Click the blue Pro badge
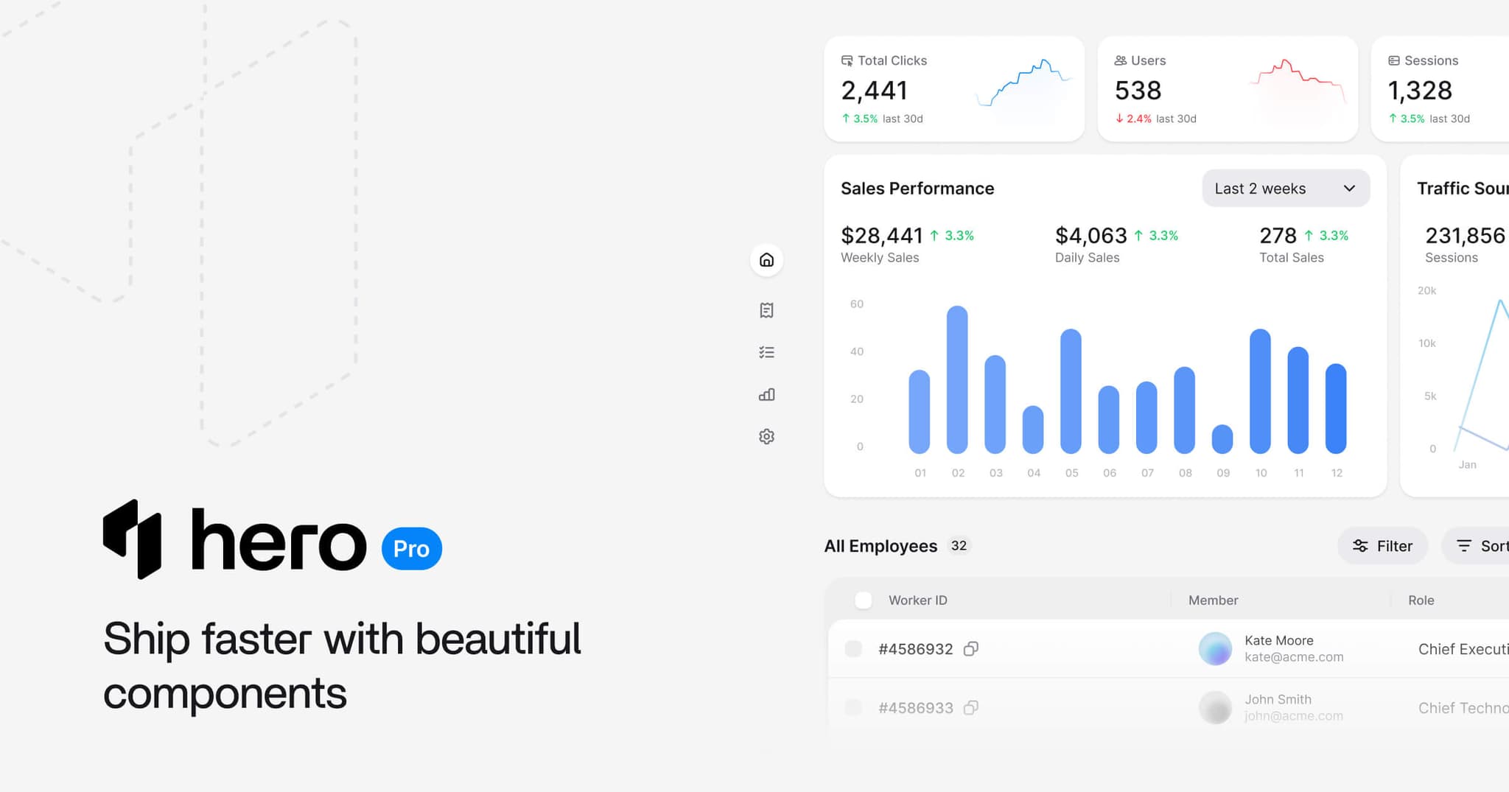Image resolution: width=1509 pixels, height=792 pixels. pos(411,549)
